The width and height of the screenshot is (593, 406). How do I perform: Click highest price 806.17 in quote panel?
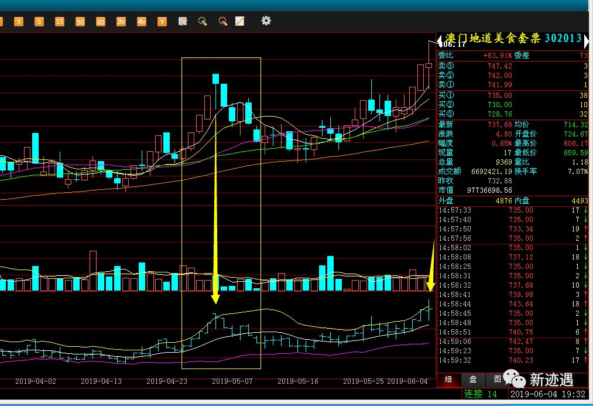[x=575, y=144]
